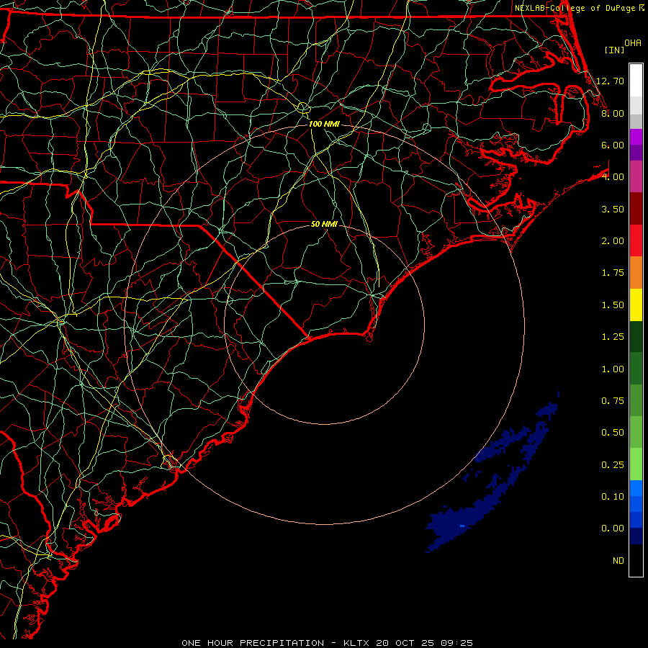Select the pink swatch beside 4.00
Image resolution: width=648 pixels, height=648 pixels.
[636, 177]
